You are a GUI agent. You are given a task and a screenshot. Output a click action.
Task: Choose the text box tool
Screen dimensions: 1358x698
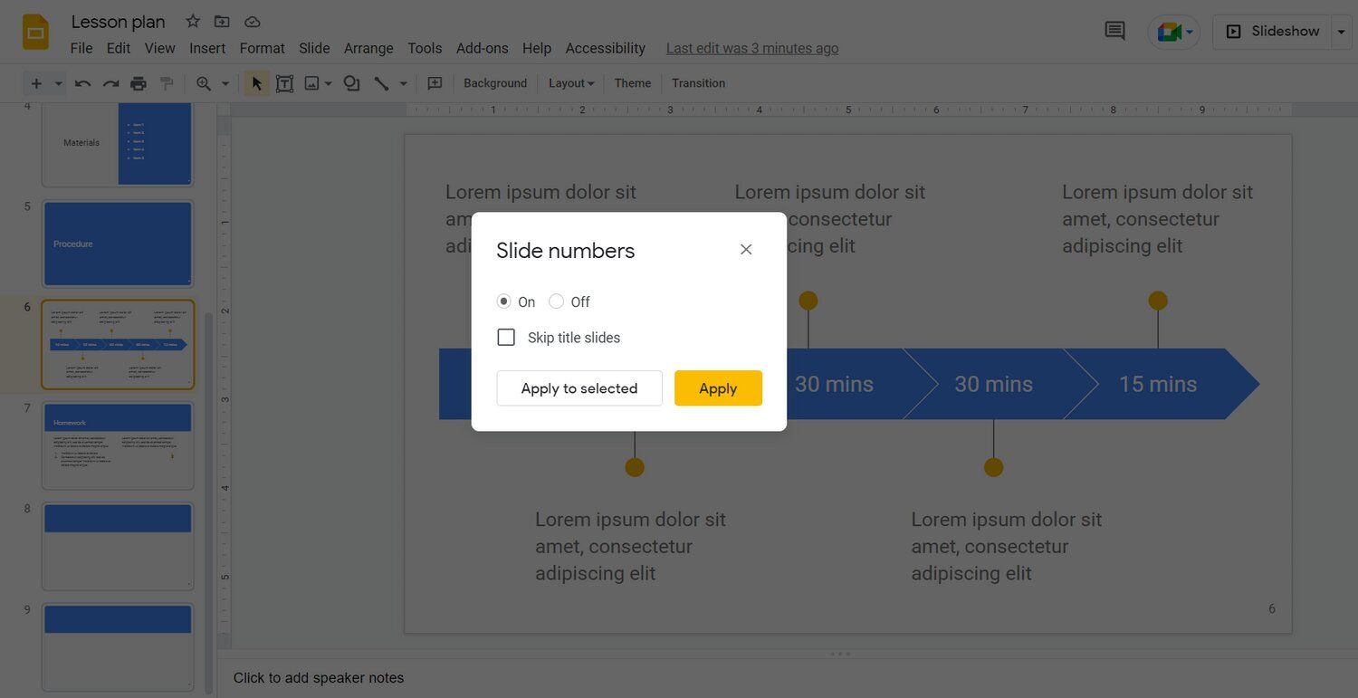[x=284, y=83]
